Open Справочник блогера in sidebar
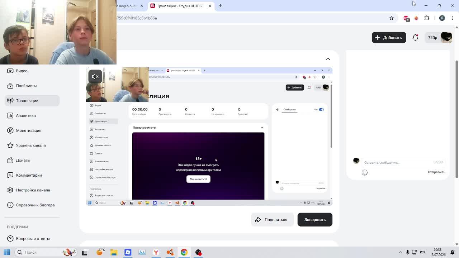Image resolution: width=459 pixels, height=258 pixels. click(x=32, y=205)
